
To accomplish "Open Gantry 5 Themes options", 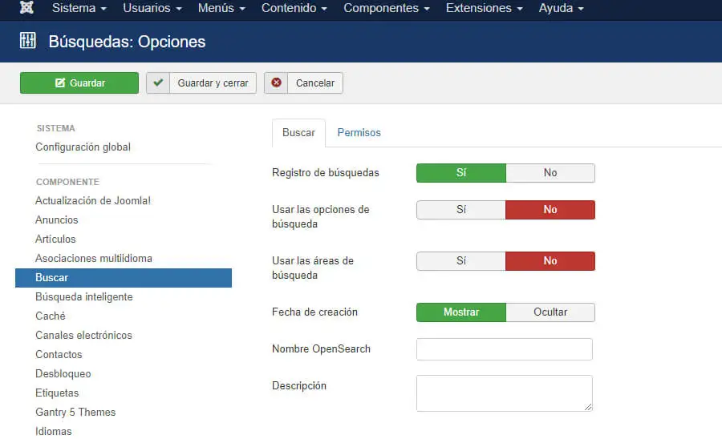I will (75, 413).
